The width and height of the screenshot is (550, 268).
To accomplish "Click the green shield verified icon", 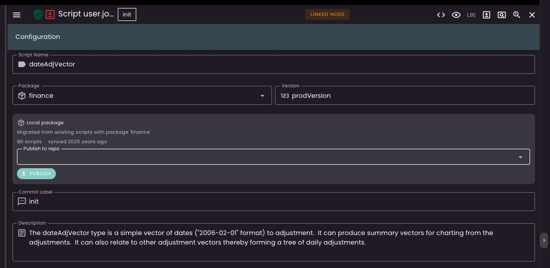I will (38, 14).
